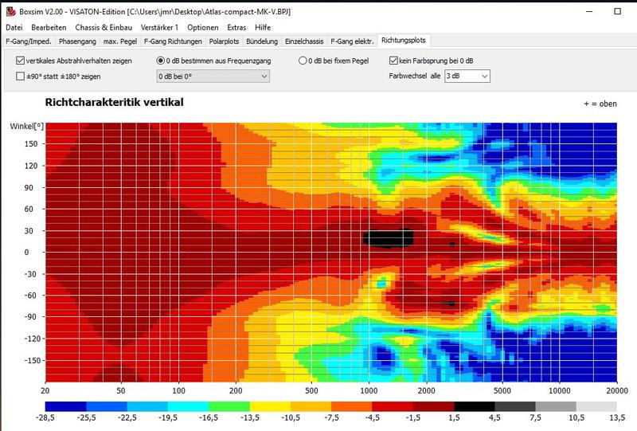Viewport: 637px width, 431px height.
Task: Switch to the Polarplots tab
Action: [224, 41]
